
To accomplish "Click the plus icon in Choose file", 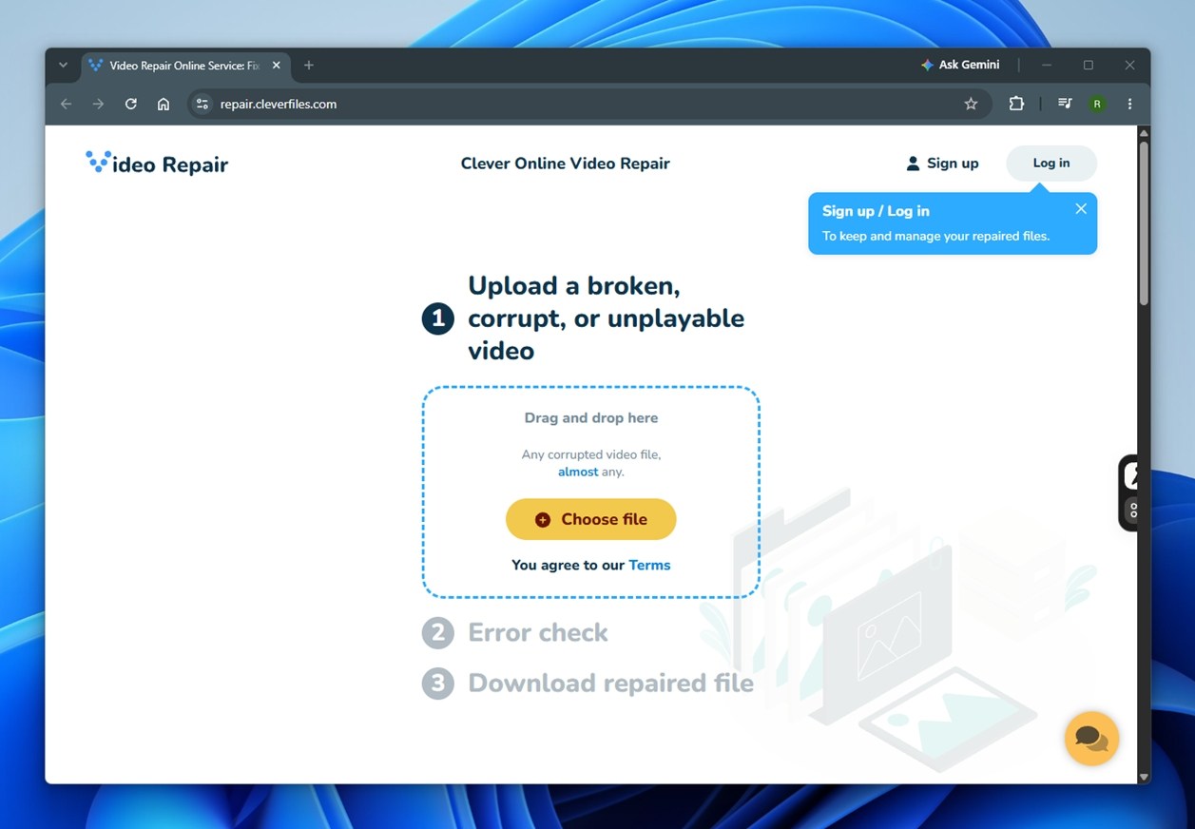I will 543,520.
